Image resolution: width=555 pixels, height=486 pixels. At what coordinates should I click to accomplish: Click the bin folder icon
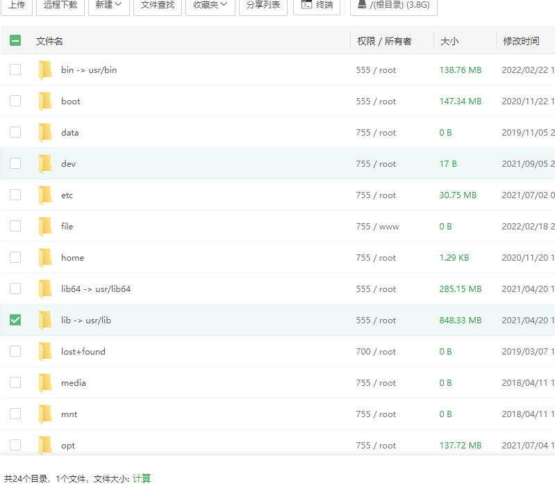click(x=45, y=70)
